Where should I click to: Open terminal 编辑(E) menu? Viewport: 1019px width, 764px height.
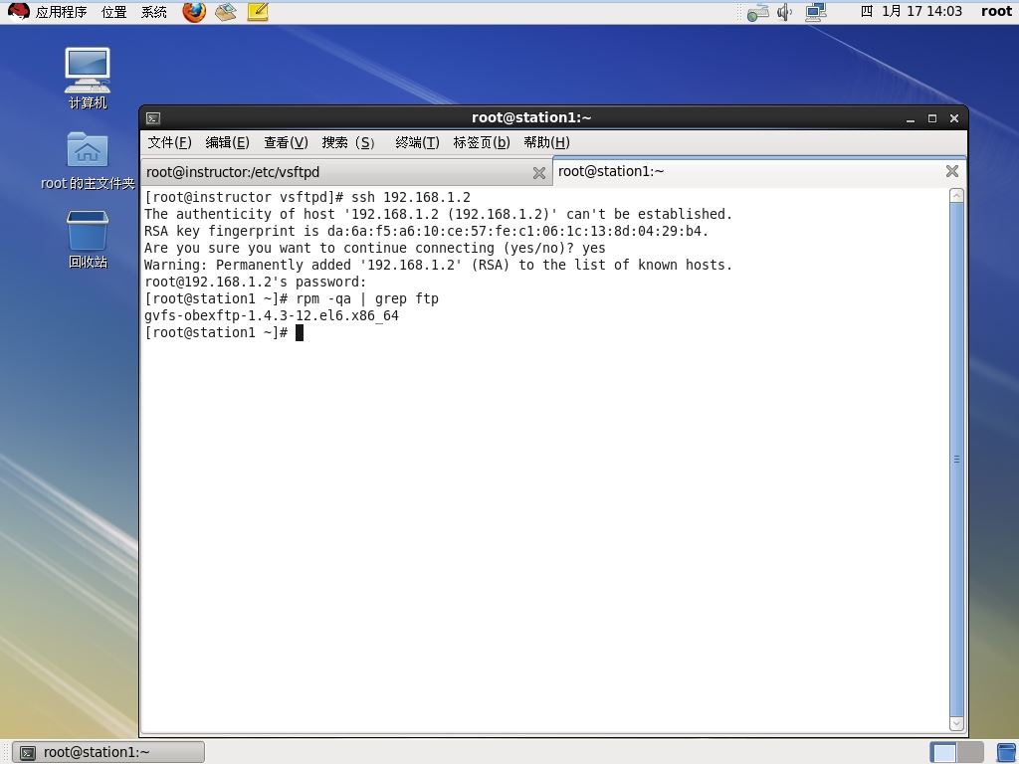tap(228, 142)
